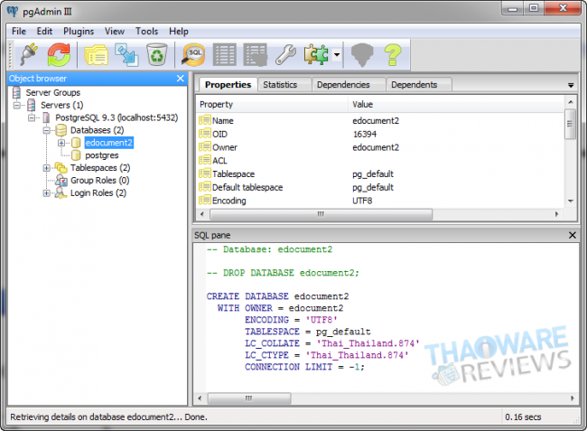Open the object properties toolbar icon
The width and height of the screenshot is (587, 431).
[95, 55]
